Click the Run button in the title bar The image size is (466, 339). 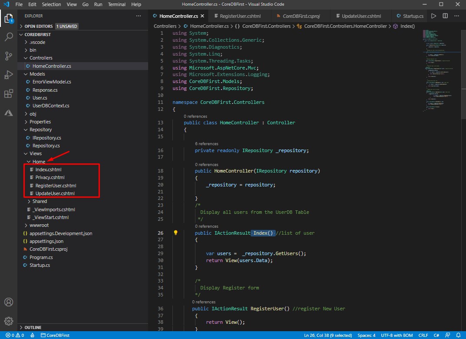[433, 15]
